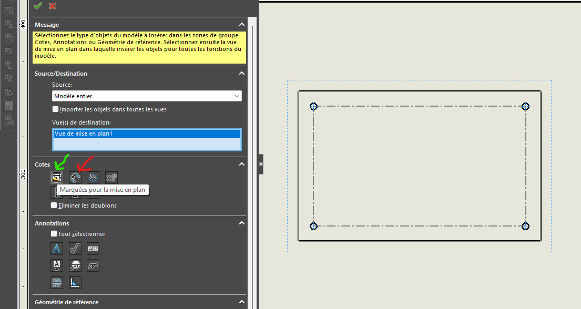581x309 pixels.
Task: Toggle the surface finish annotation icon
Action: tap(75, 249)
